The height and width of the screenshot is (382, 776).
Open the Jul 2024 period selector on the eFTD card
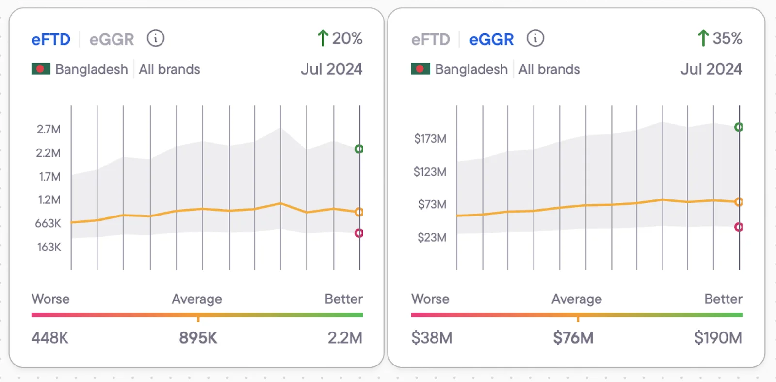331,69
